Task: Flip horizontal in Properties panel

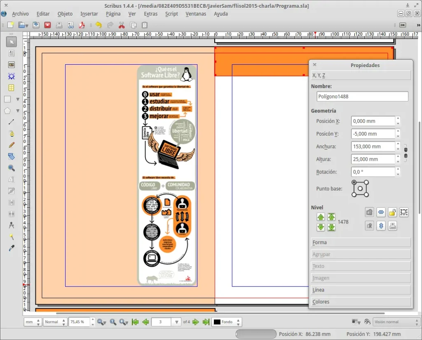Action: [381, 212]
